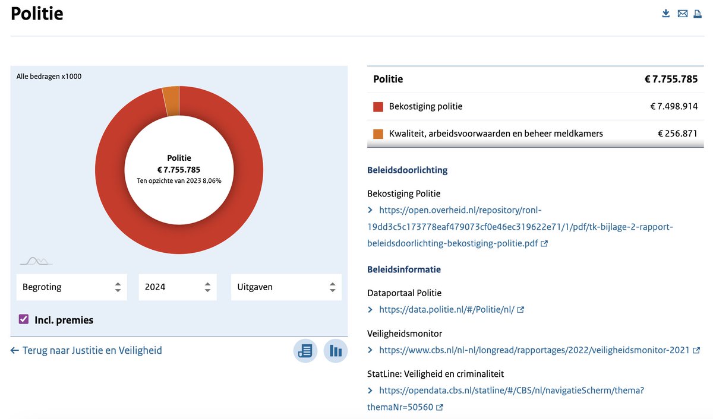The width and height of the screenshot is (713, 419).
Task: Print the page with the printer icon
Action: pos(698,13)
